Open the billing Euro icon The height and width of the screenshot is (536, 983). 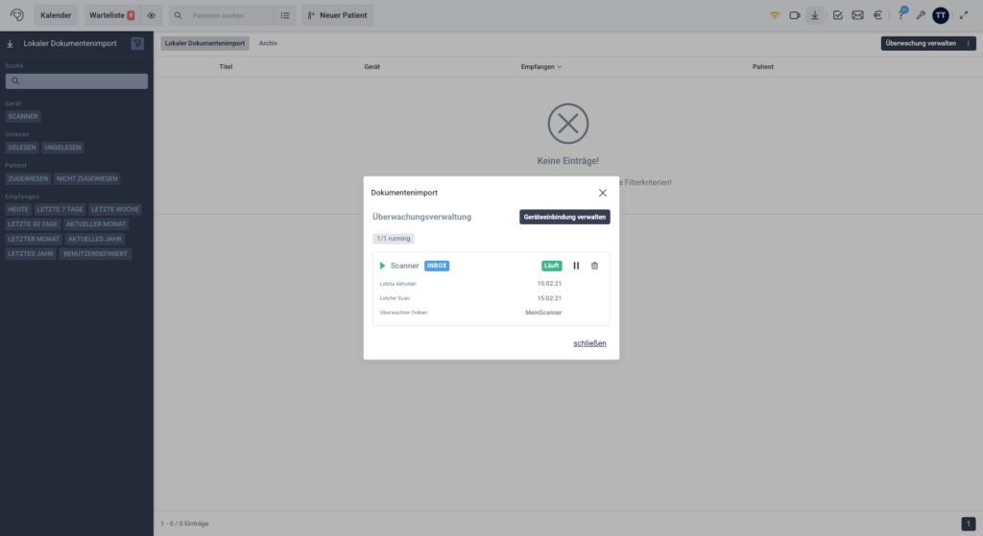(x=877, y=15)
